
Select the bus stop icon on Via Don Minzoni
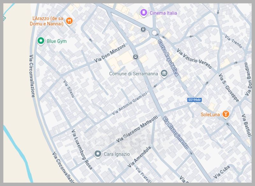(135, 57)
